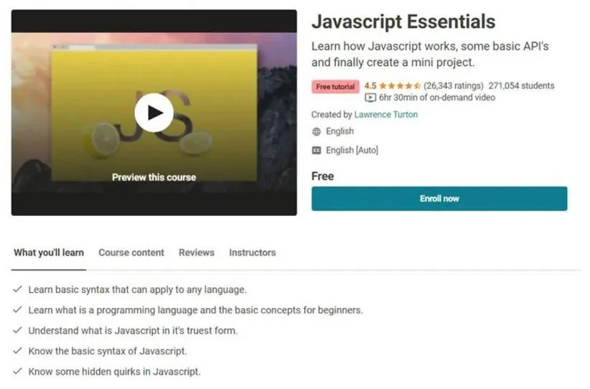
Task: Select the What you'll learn tab
Action: click(x=49, y=253)
